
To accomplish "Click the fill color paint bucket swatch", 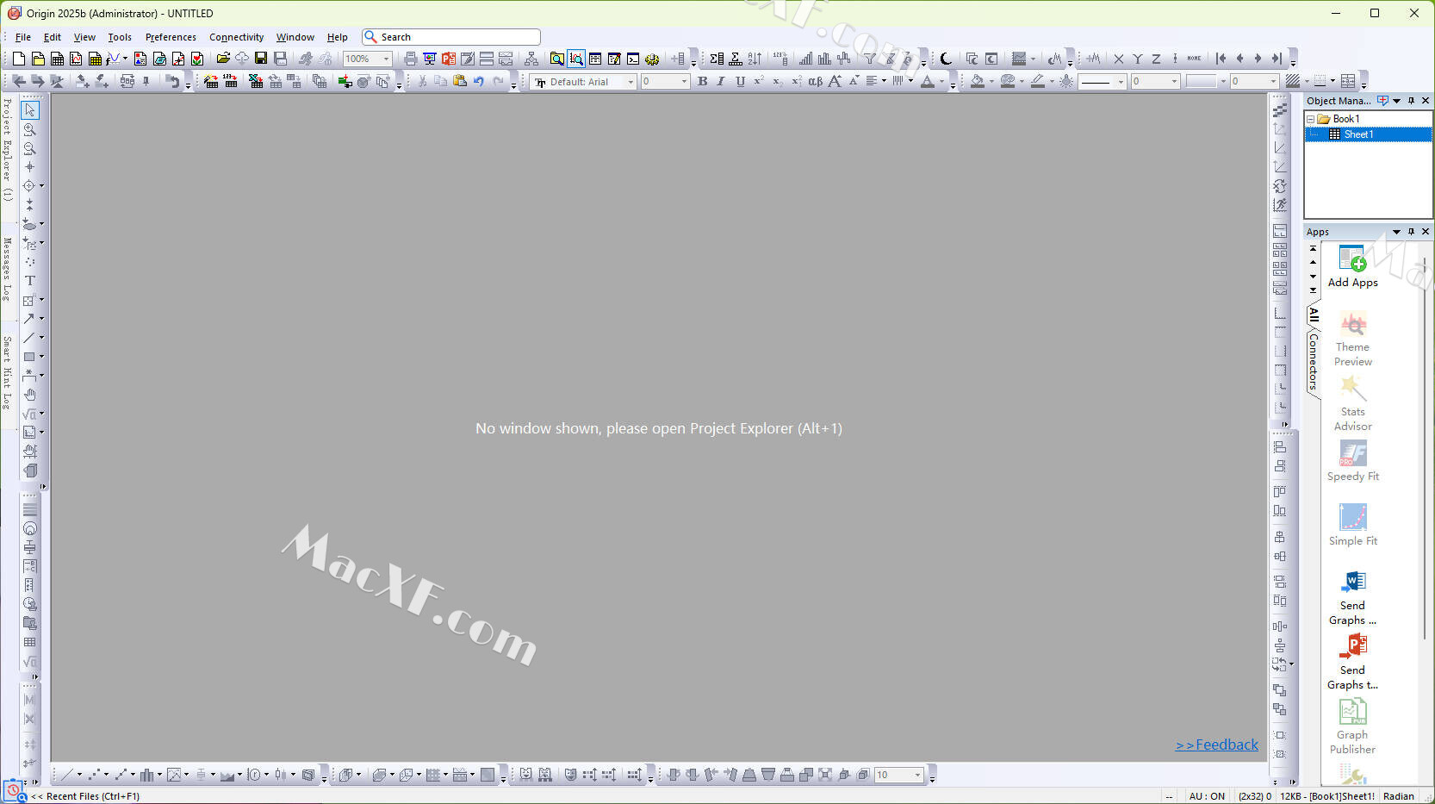I will (x=977, y=81).
